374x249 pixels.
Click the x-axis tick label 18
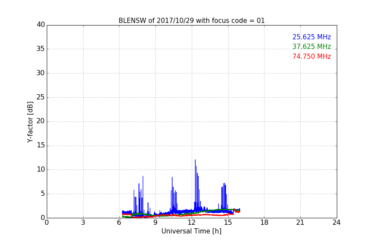[264, 223]
